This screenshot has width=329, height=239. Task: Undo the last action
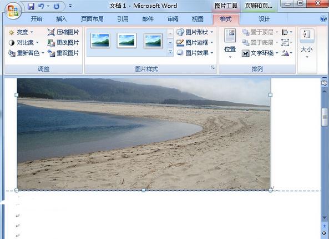pyautogui.click(x=41, y=6)
